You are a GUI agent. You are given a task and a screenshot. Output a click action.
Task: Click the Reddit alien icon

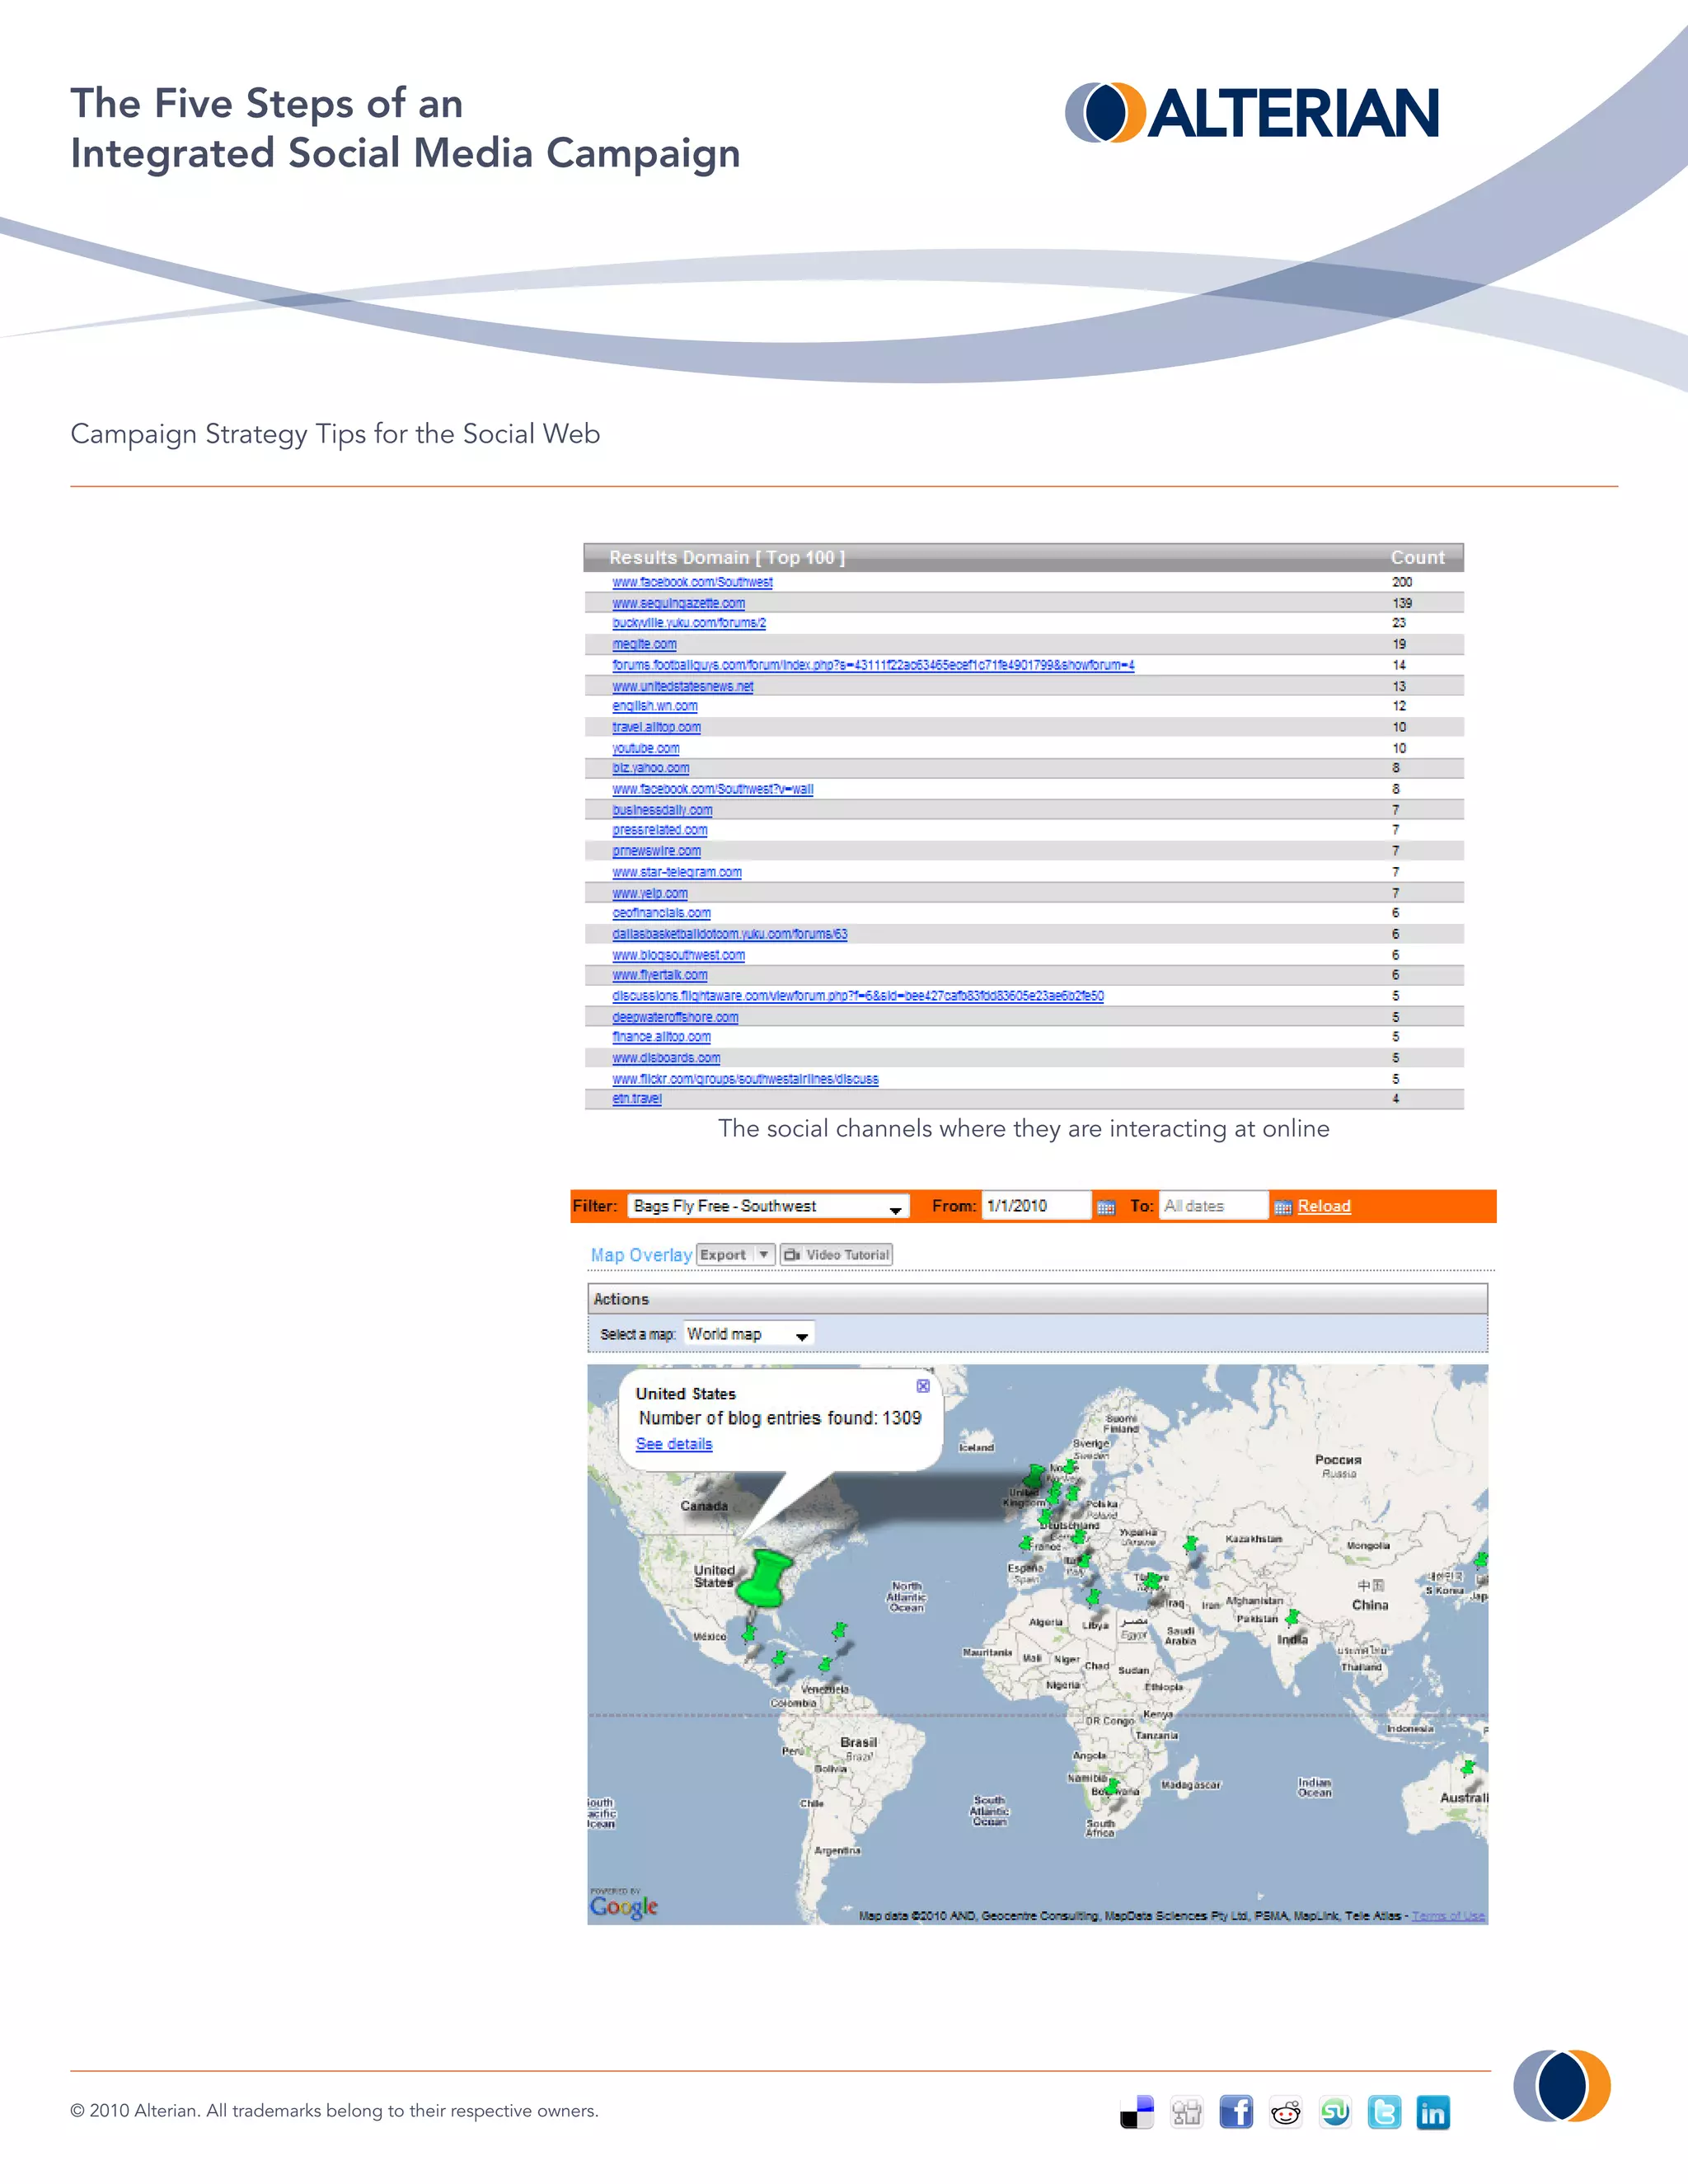coord(1286,2112)
